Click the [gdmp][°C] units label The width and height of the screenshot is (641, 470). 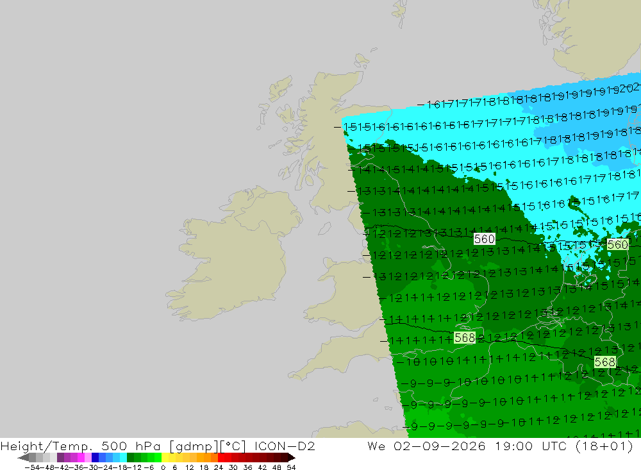coord(208,446)
